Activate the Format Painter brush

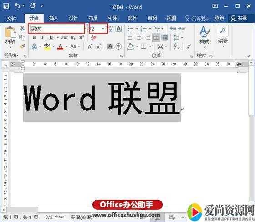tap(23, 46)
